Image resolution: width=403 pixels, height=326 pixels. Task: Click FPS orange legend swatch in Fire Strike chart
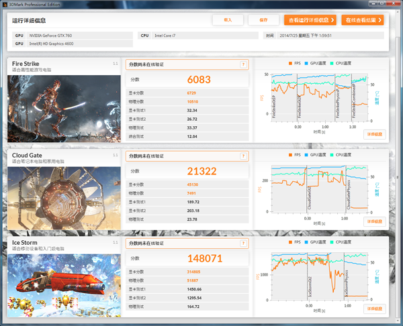click(290, 63)
